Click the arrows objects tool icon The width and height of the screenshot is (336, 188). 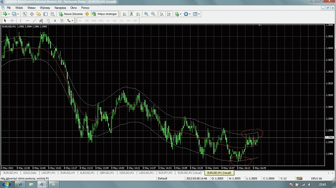(69, 21)
